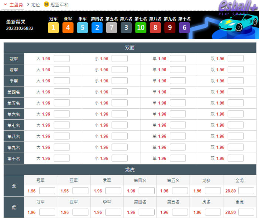Click the 第十名 双 bet amount field
This screenshot has width=259, height=218.
(x=236, y=158)
